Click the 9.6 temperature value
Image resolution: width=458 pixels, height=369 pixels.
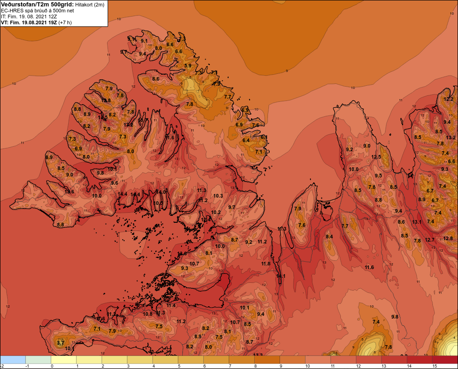pos(114,183)
